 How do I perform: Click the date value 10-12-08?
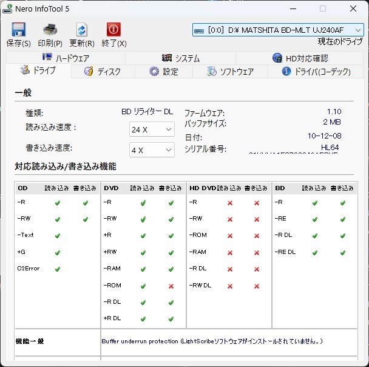pyautogui.click(x=325, y=136)
